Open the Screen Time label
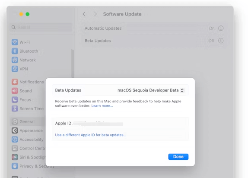Viewport: 248px width, 178px height. pyautogui.click(x=32, y=108)
